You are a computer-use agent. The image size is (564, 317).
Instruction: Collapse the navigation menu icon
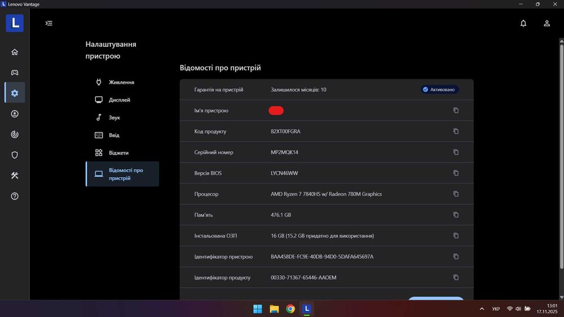[49, 23]
